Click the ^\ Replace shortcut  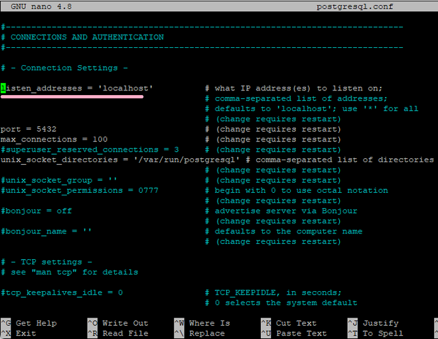[200, 334]
